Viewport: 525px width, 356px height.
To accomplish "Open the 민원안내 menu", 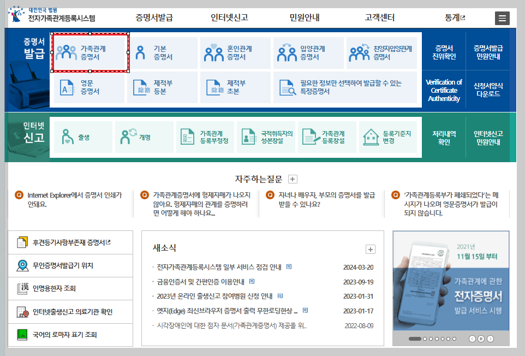I will (x=303, y=17).
